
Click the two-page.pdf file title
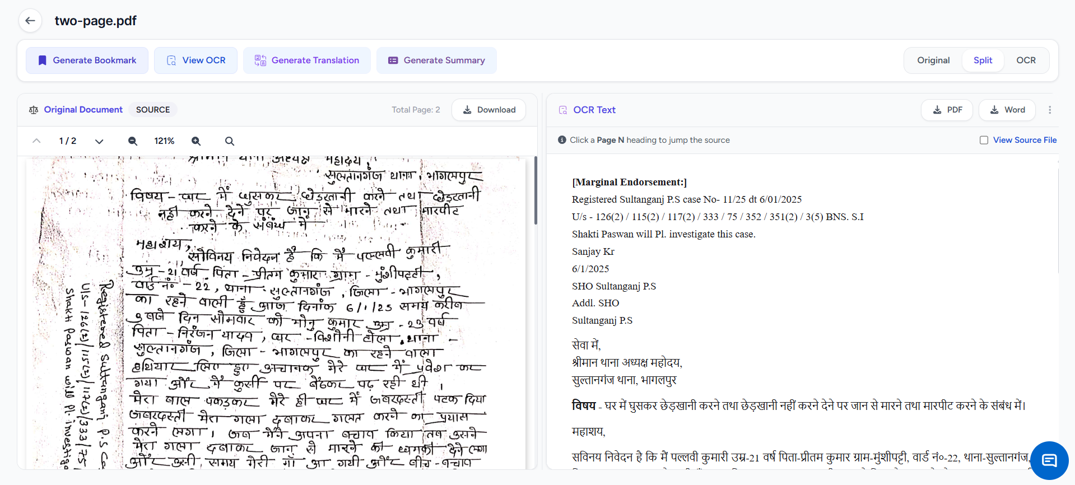[x=96, y=21]
